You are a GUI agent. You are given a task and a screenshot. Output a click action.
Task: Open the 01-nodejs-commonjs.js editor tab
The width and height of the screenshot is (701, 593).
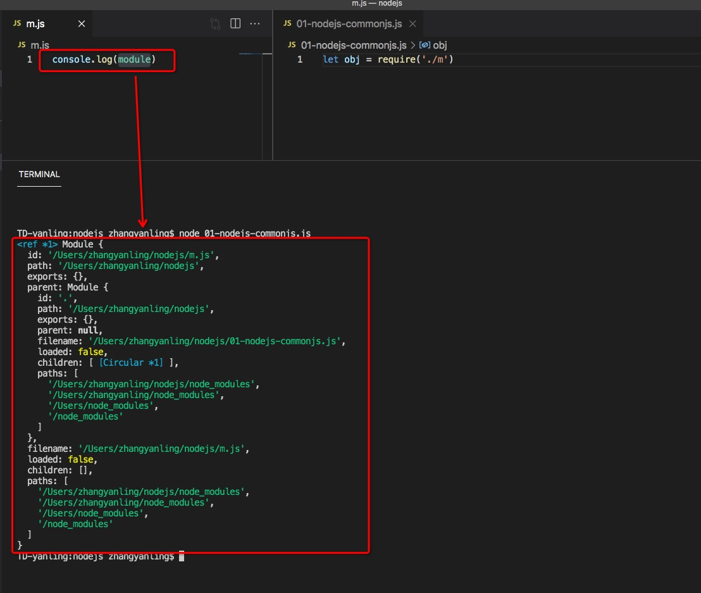tap(349, 23)
